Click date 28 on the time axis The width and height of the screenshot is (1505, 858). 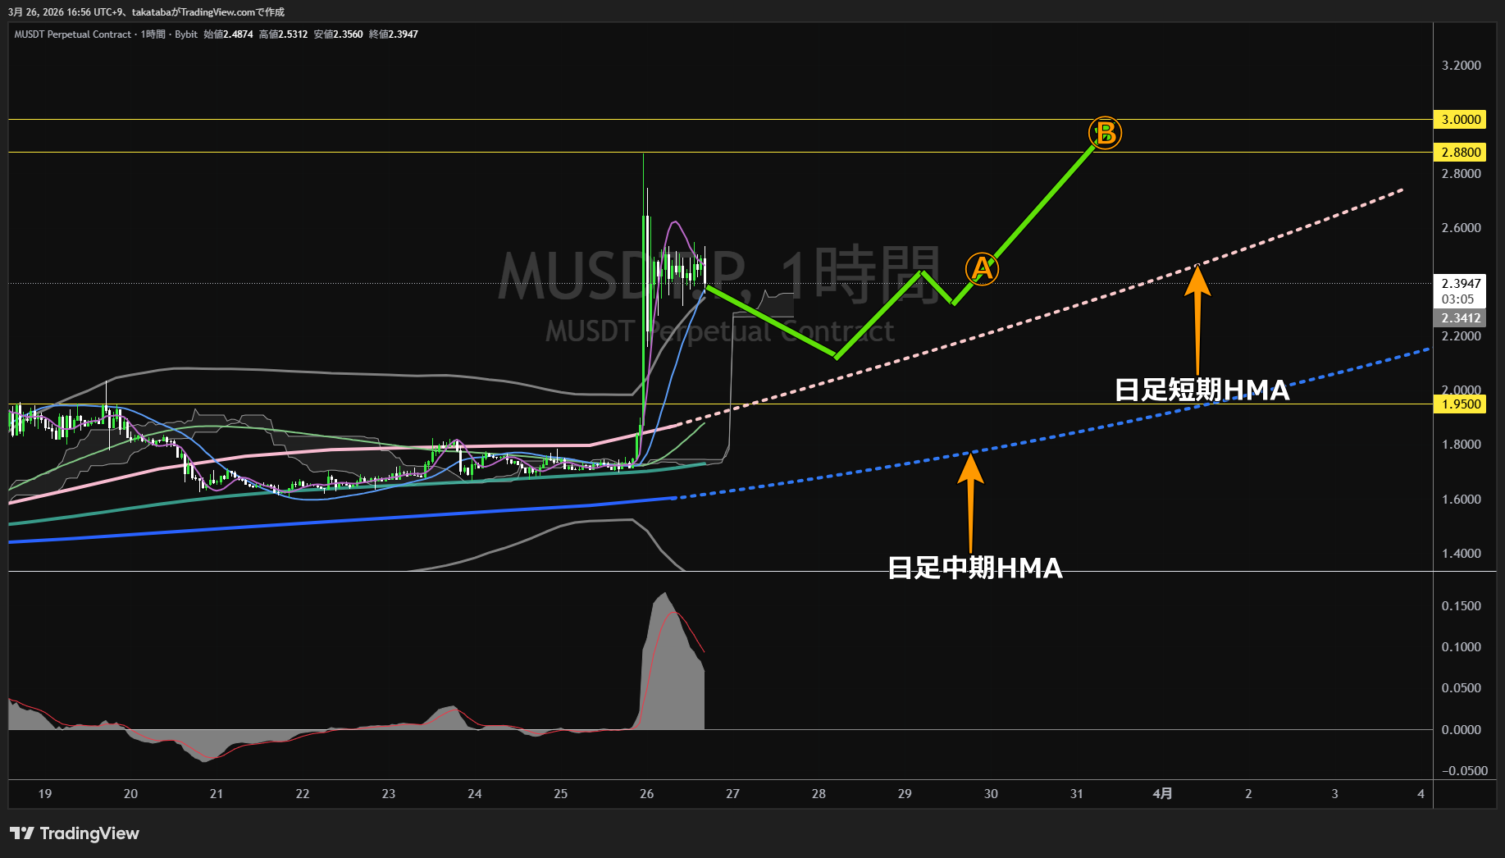(x=819, y=794)
